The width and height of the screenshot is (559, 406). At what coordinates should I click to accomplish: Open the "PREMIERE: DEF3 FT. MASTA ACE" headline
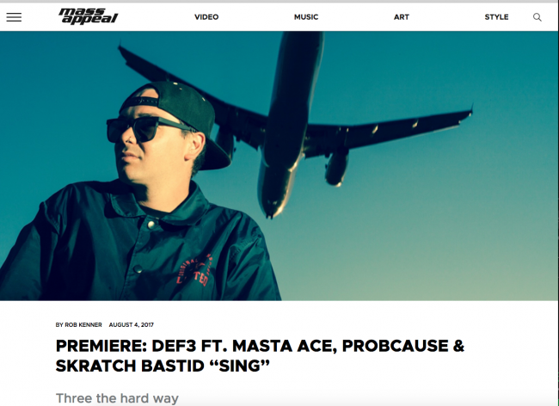click(260, 356)
